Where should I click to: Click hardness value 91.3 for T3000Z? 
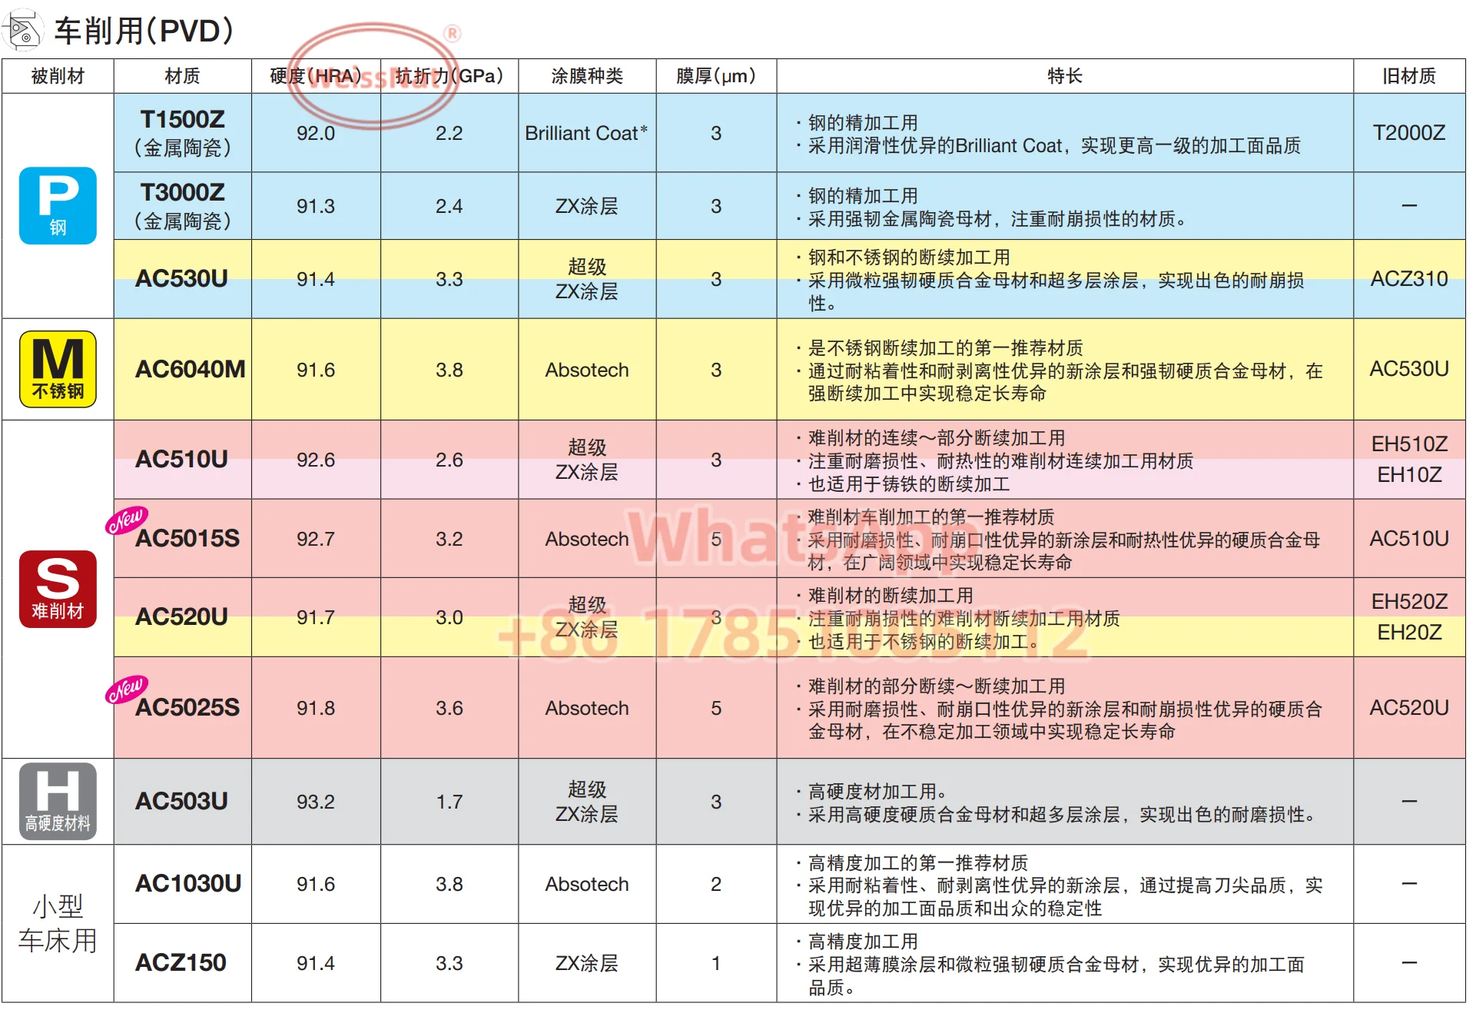(316, 206)
